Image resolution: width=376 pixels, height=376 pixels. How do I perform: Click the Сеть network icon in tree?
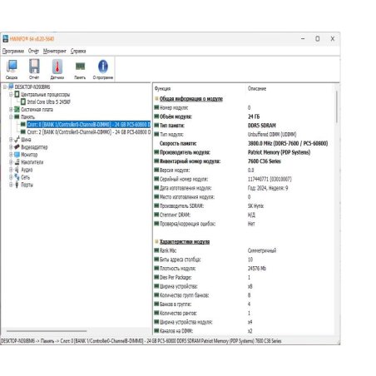[17, 177]
